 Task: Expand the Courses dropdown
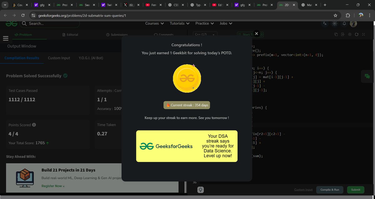coord(154,23)
